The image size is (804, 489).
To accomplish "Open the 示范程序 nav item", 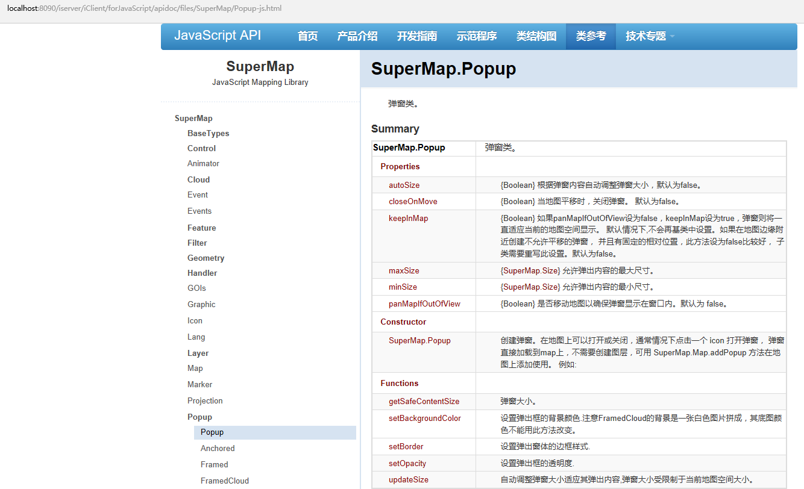I will click(477, 36).
